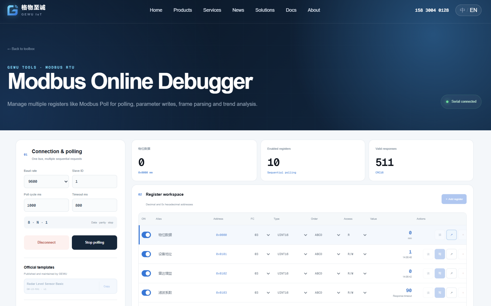Open the Solutions menu
491x306 pixels.
[x=265, y=10]
